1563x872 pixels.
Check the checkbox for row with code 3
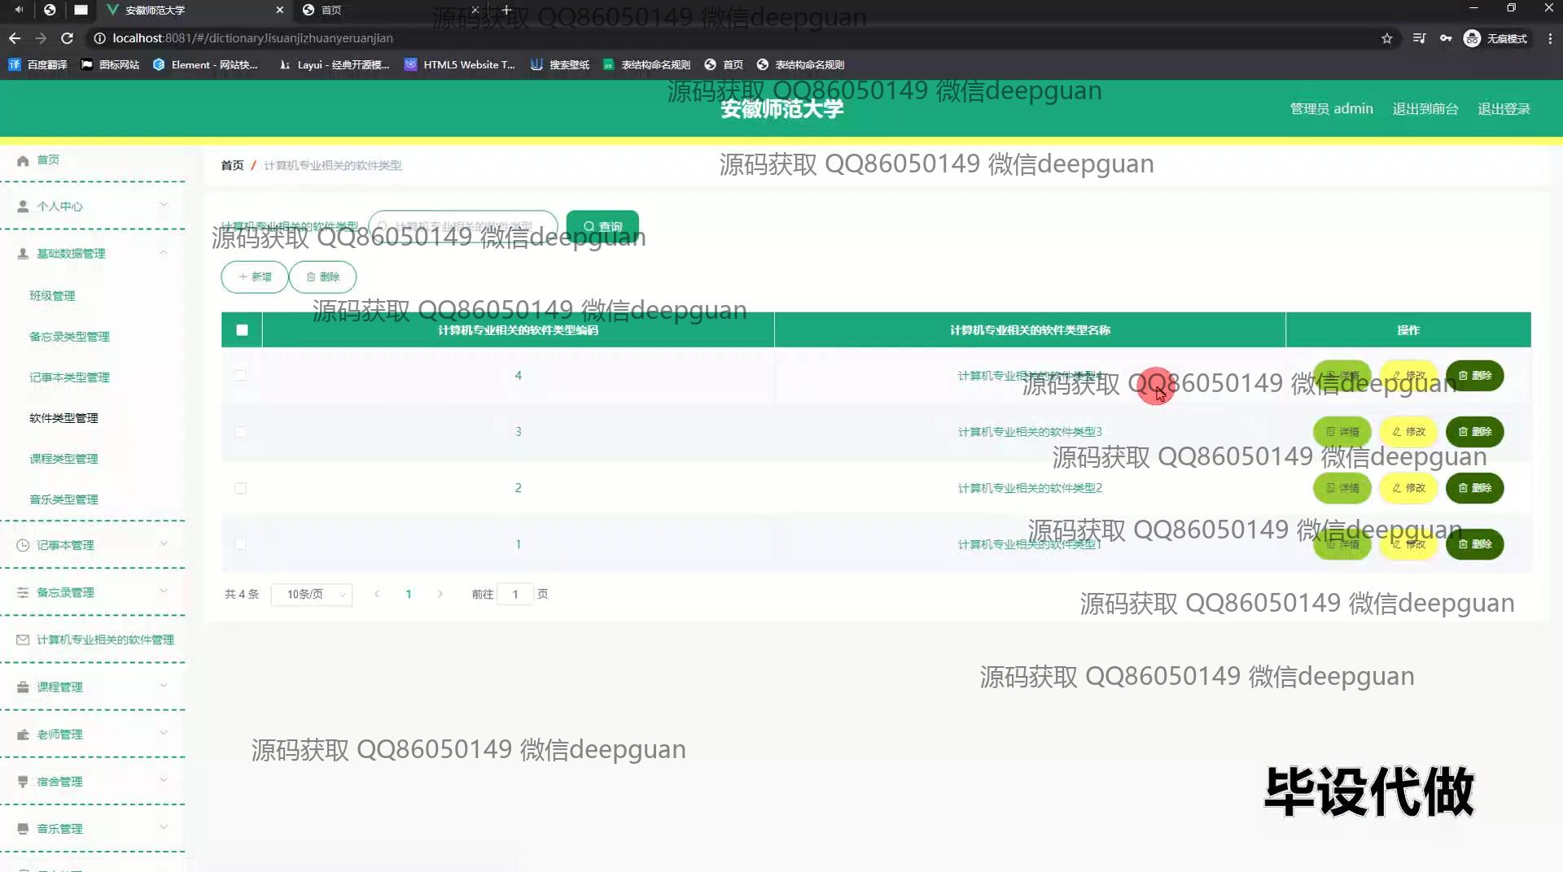coord(240,432)
